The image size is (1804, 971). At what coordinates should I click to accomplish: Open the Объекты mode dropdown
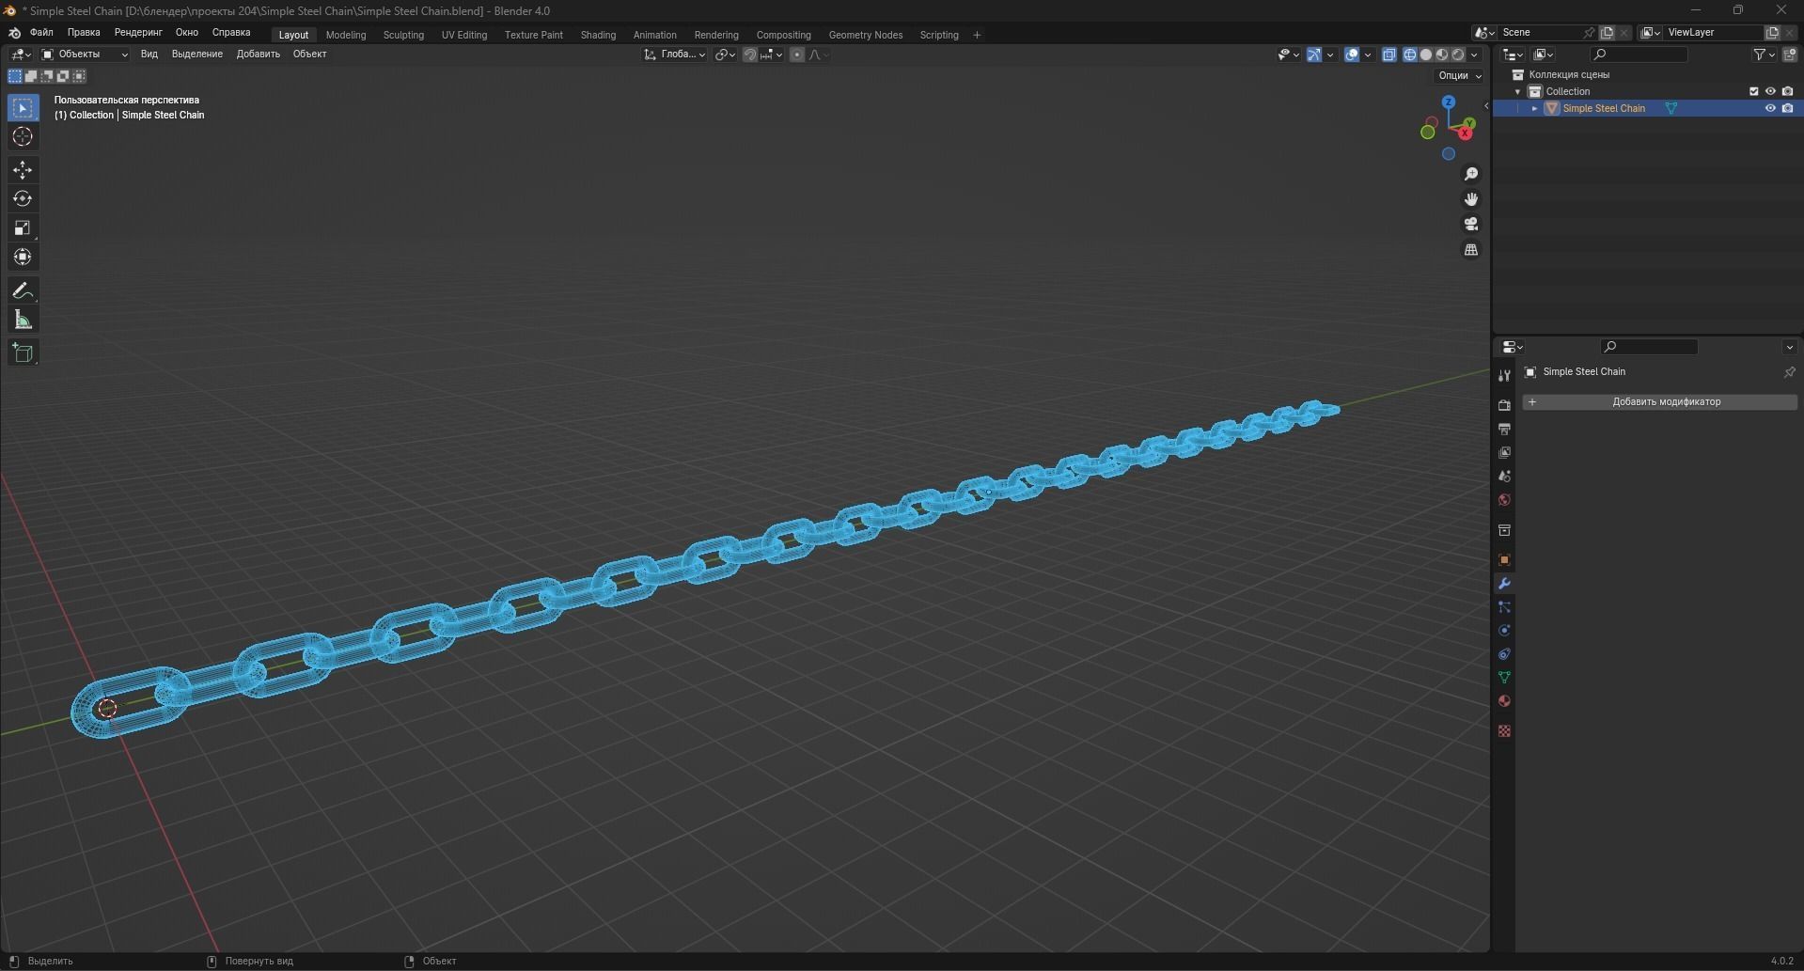pos(85,55)
